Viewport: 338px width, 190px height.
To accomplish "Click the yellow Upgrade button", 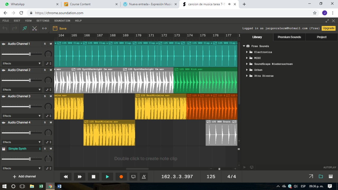I will coord(328,28).
